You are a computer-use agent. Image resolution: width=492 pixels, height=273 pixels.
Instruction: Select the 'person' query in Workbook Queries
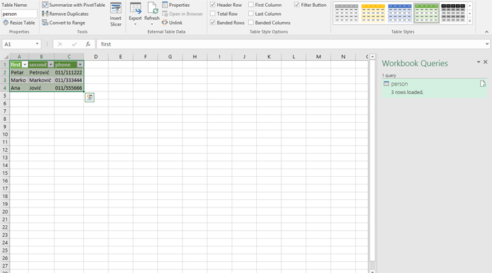tap(399, 84)
